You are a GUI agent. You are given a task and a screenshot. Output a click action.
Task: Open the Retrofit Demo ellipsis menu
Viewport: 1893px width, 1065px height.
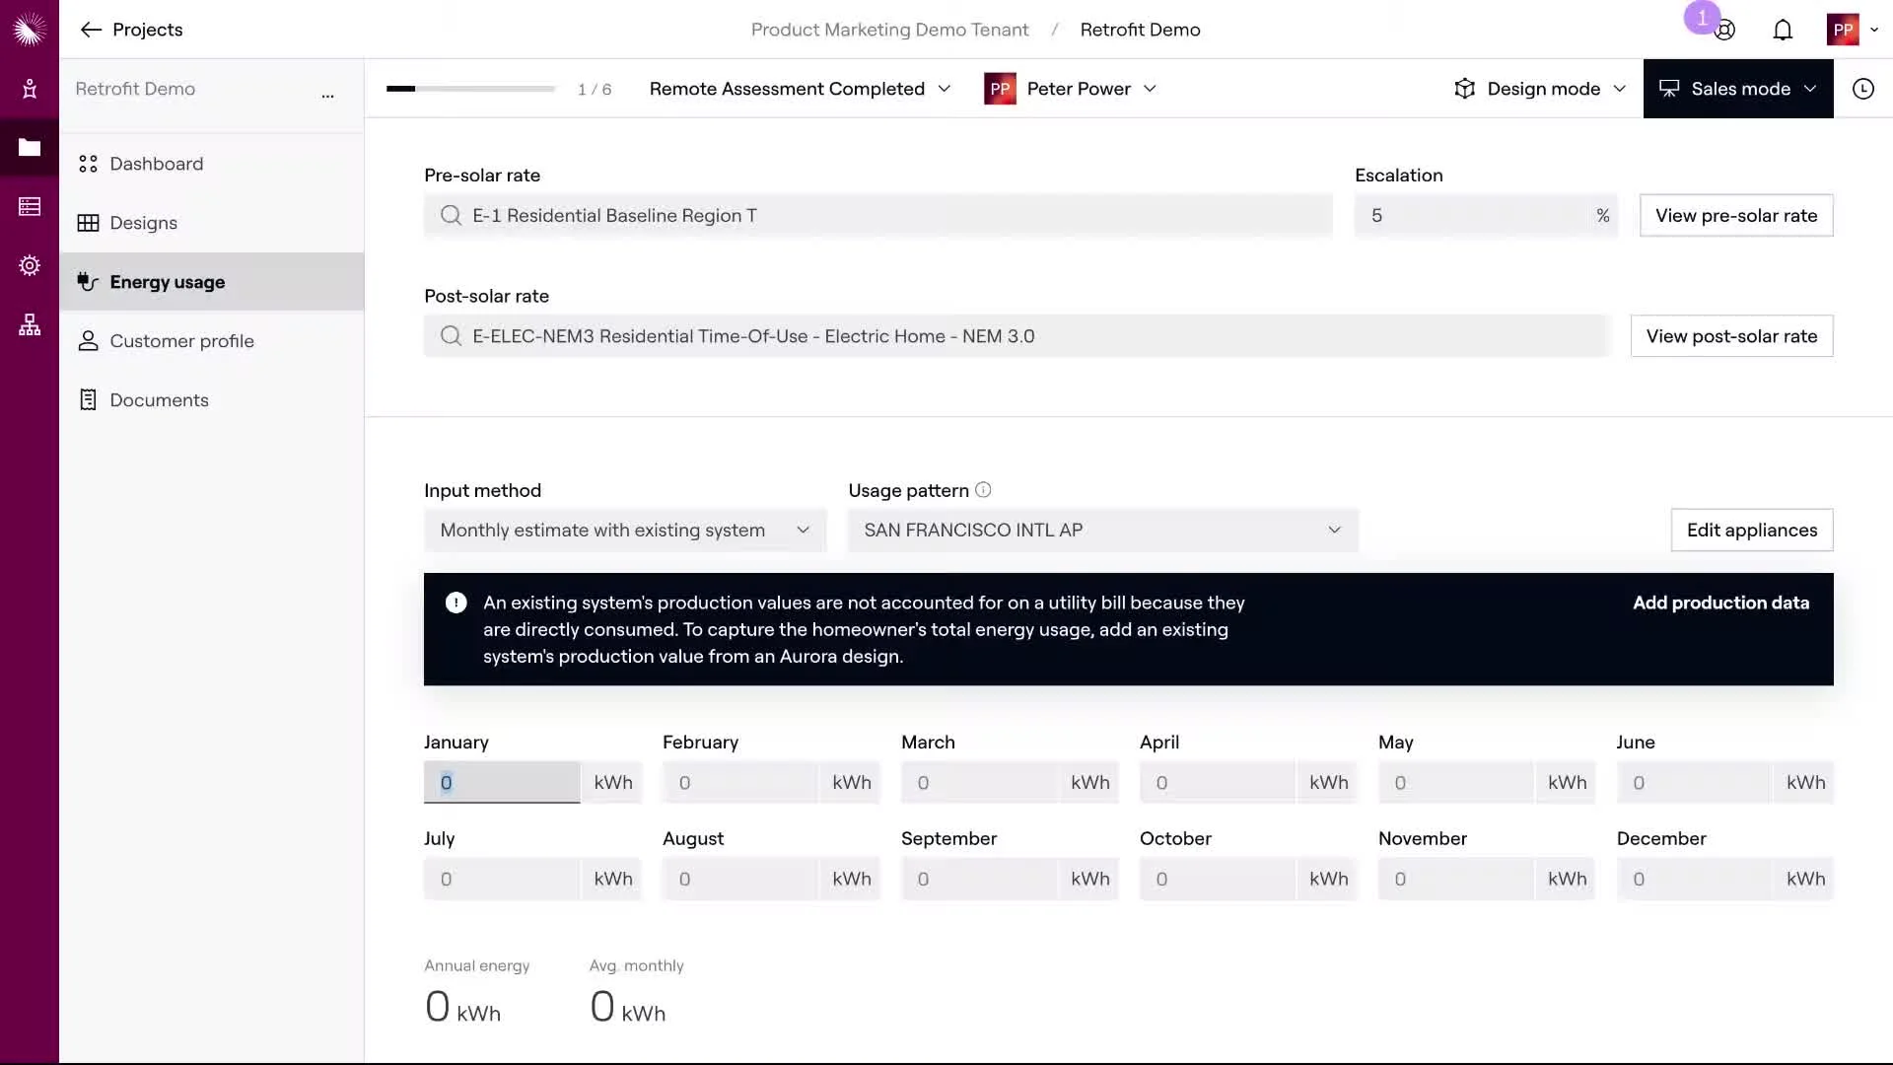click(x=327, y=96)
